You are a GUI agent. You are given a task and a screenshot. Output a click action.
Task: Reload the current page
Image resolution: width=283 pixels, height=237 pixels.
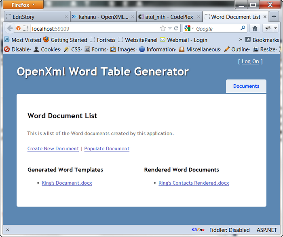pyautogui.click(x=176, y=28)
